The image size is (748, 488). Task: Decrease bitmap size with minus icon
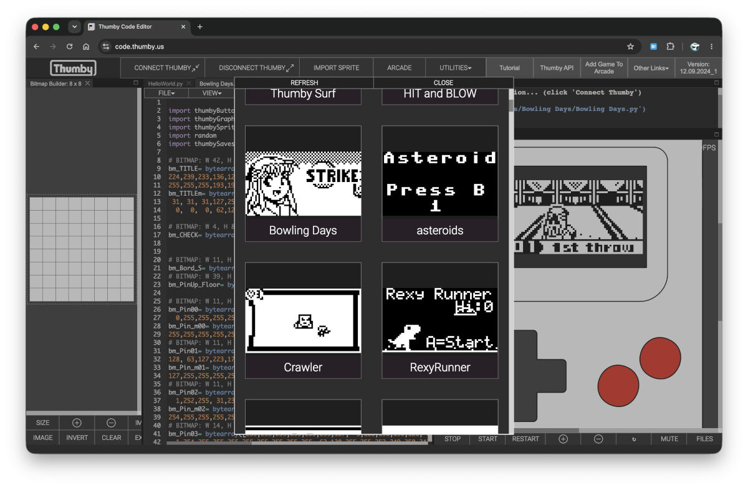tap(112, 423)
